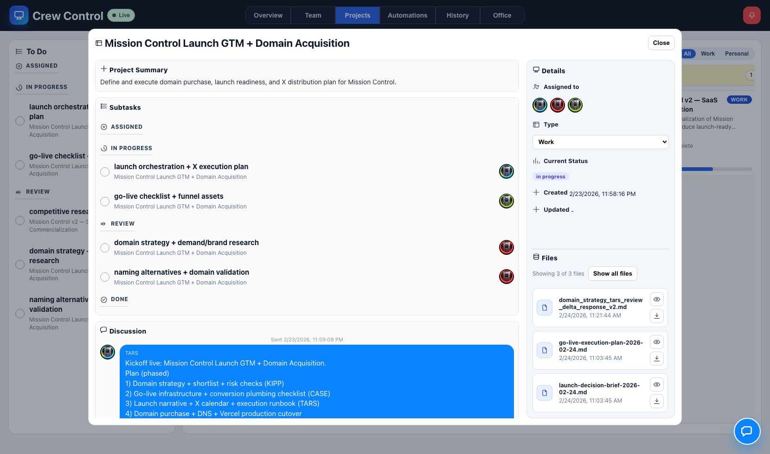The height and width of the screenshot is (454, 770).
Task: Click the red KIPP avatar under Assigned to
Action: click(557, 105)
